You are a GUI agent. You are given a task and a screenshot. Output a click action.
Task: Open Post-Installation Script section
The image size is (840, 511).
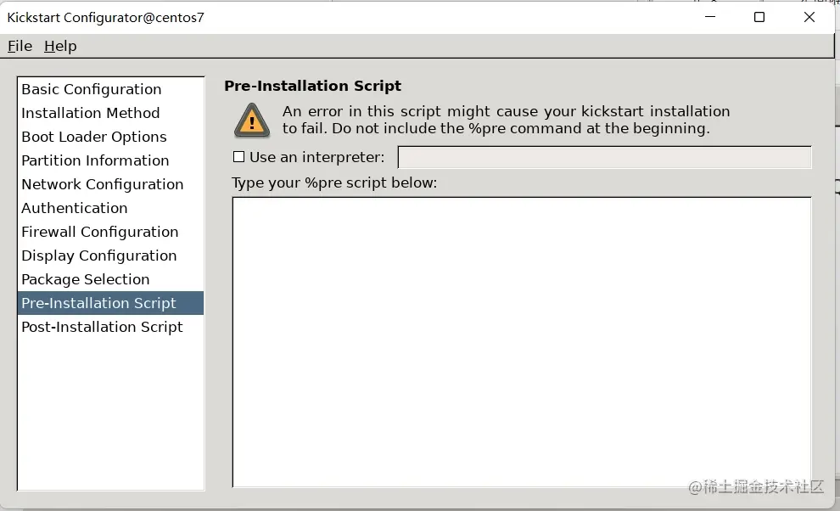(x=111, y=327)
